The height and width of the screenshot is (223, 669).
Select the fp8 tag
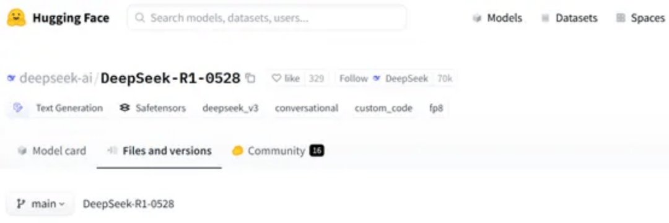point(436,108)
